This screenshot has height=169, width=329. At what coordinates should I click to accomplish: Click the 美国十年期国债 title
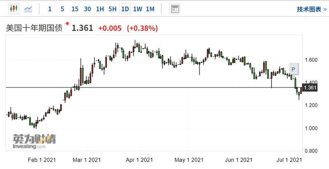34,28
